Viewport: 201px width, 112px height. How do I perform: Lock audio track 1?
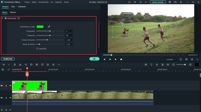[6, 110]
